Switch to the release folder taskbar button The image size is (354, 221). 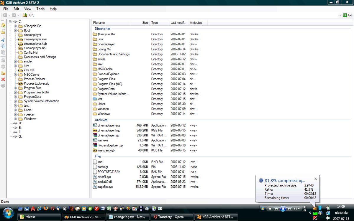(x=39, y=217)
